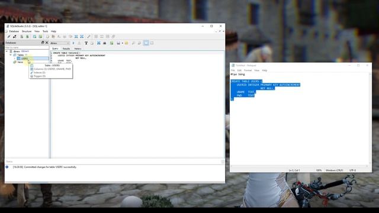This screenshot has width=379, height=213.
Task: Click the Save SQL to file icon
Action: 118,43
